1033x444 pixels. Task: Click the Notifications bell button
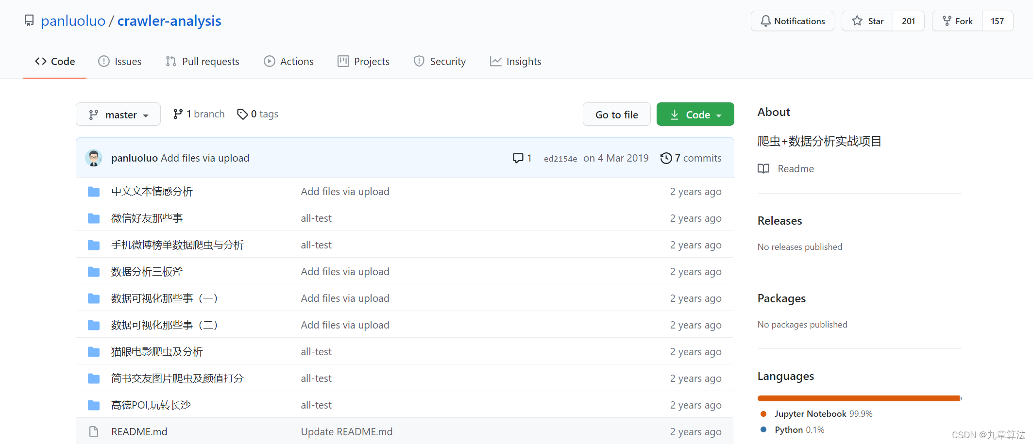(793, 21)
